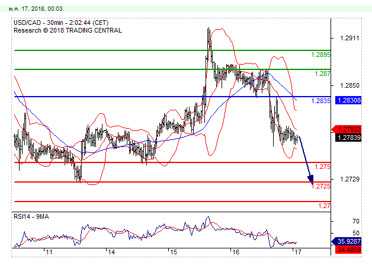Screen dimensions: 372x265
Task: Click date axis label 15
Action: pyautogui.click(x=174, y=252)
